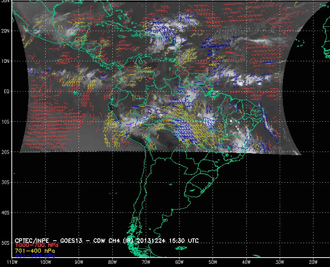Click the 50W longitude axis label
The width and height of the screenshot is (330, 267).
point(213,262)
